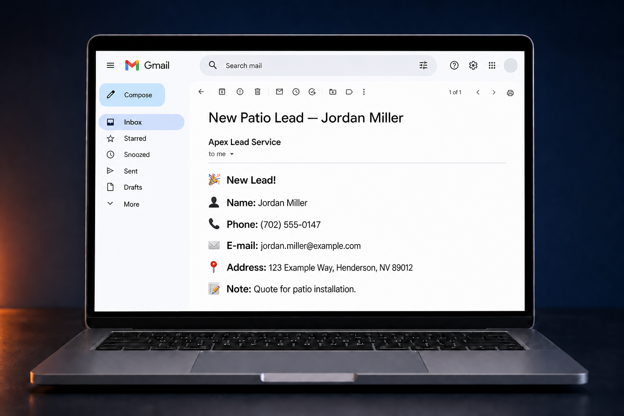Click the note 'Quote for patio installation.'

[305, 289]
